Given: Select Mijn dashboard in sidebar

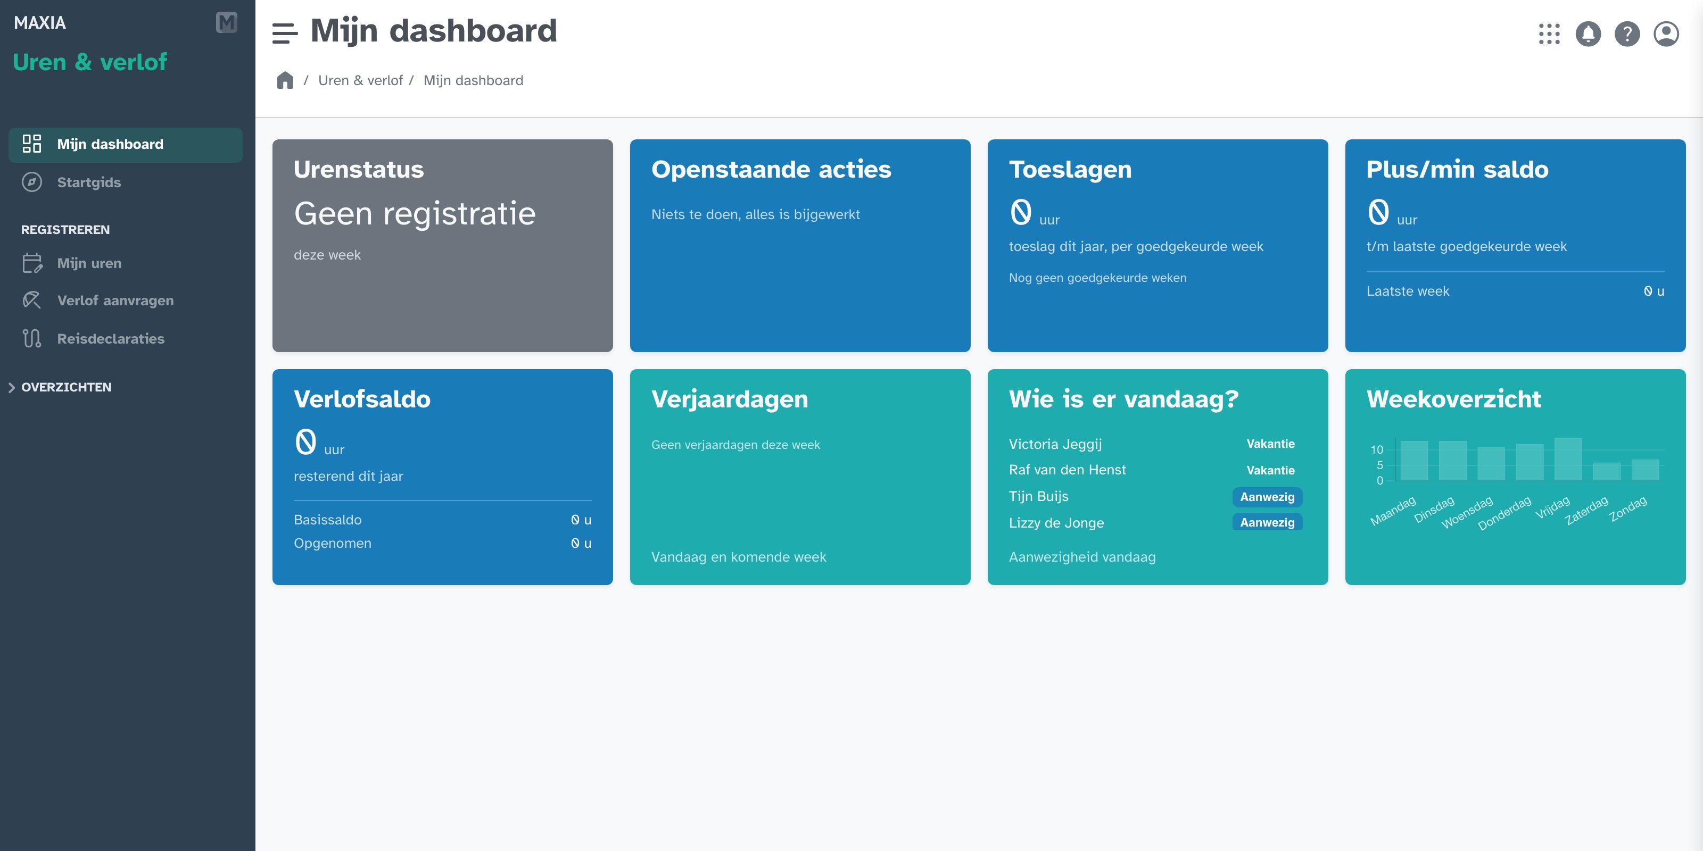Looking at the screenshot, I should 126,145.
